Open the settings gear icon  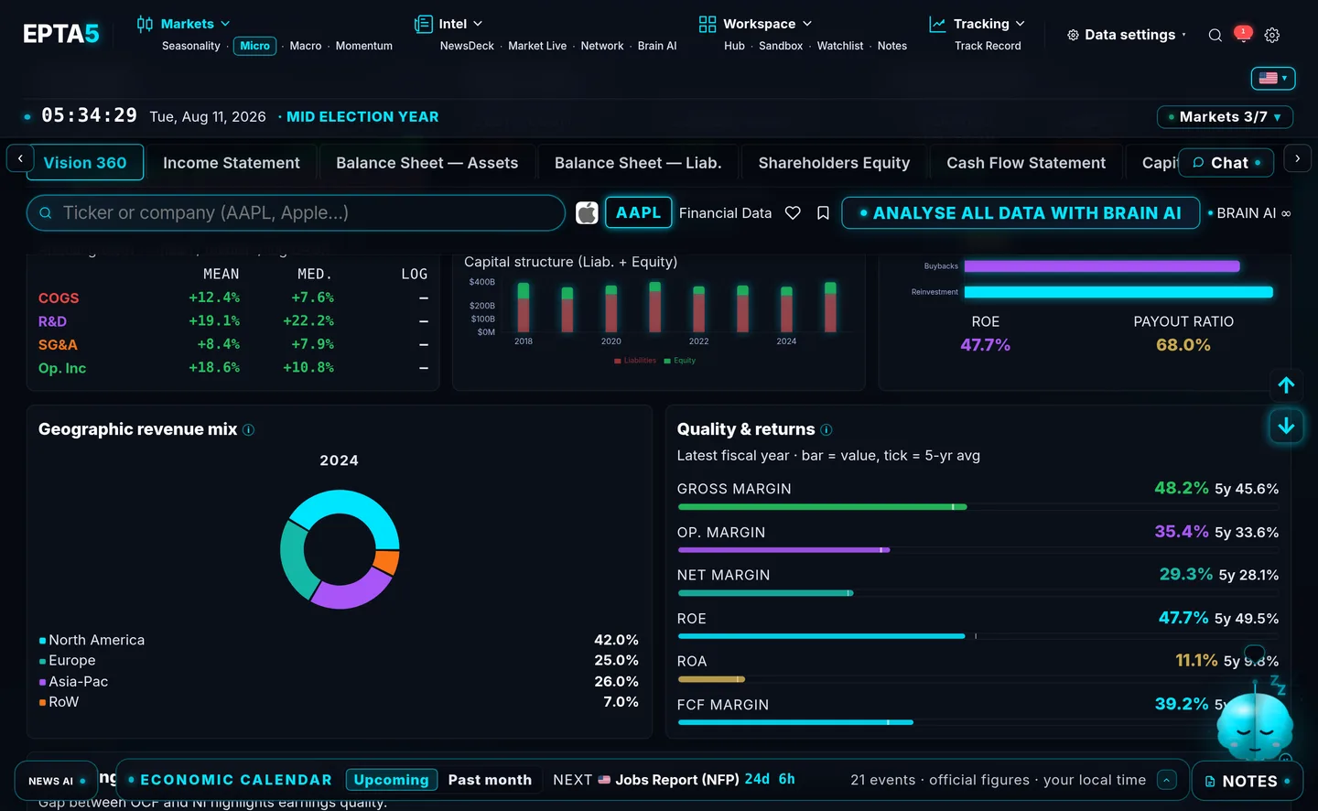[x=1272, y=35]
